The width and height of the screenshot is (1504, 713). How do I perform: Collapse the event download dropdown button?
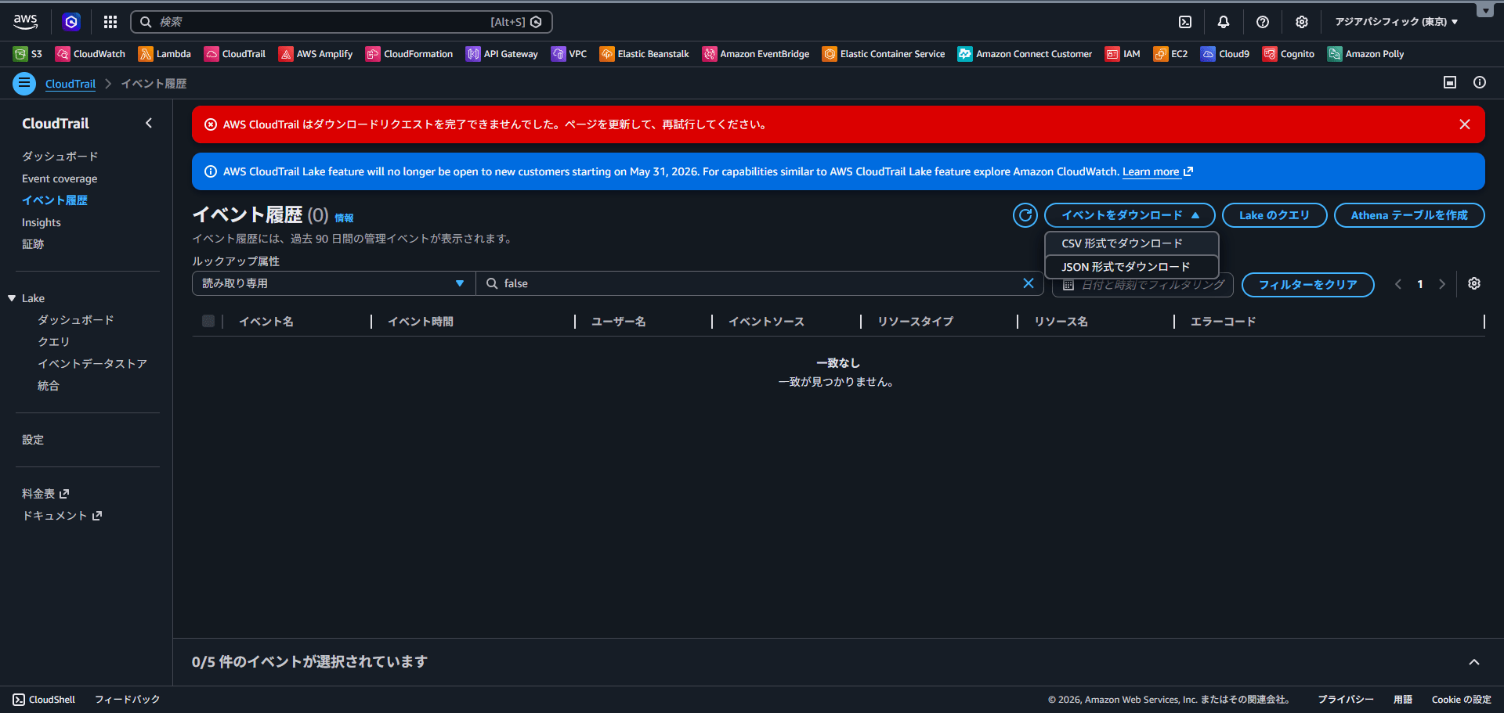click(1130, 215)
